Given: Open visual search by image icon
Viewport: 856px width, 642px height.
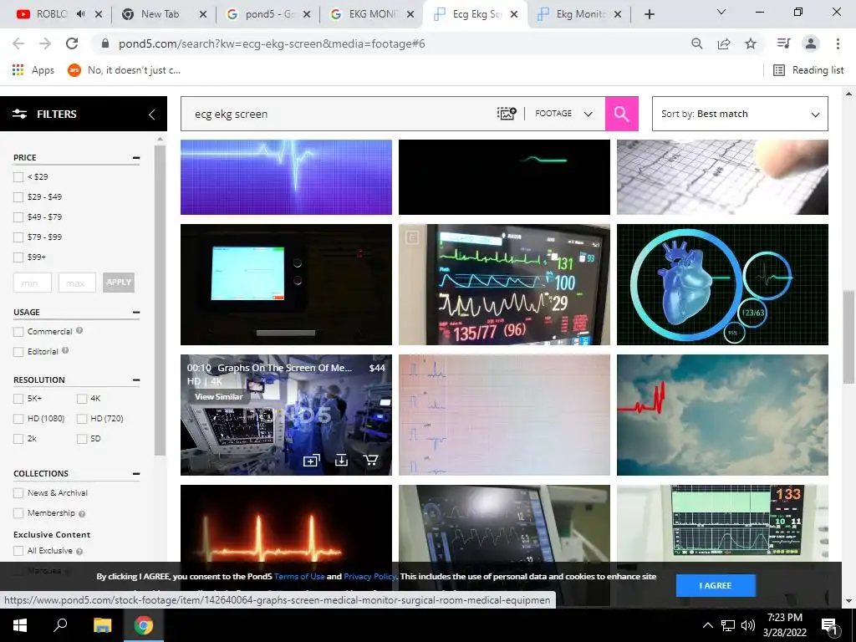Looking at the screenshot, I should (x=506, y=114).
